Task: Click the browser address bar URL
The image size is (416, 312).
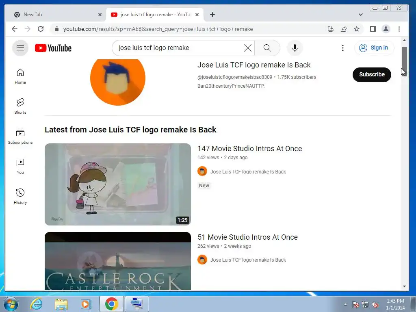Action: coord(158,29)
